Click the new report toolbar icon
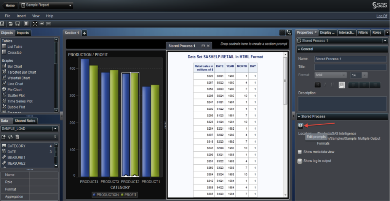Screen dimensions: 390x201 click(x=2, y=24)
